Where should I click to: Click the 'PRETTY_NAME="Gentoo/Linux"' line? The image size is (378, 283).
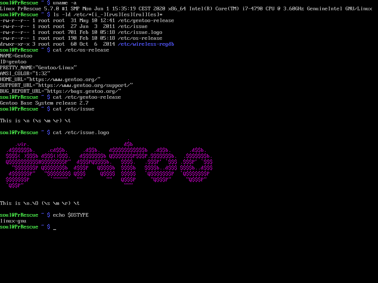tap(38, 68)
